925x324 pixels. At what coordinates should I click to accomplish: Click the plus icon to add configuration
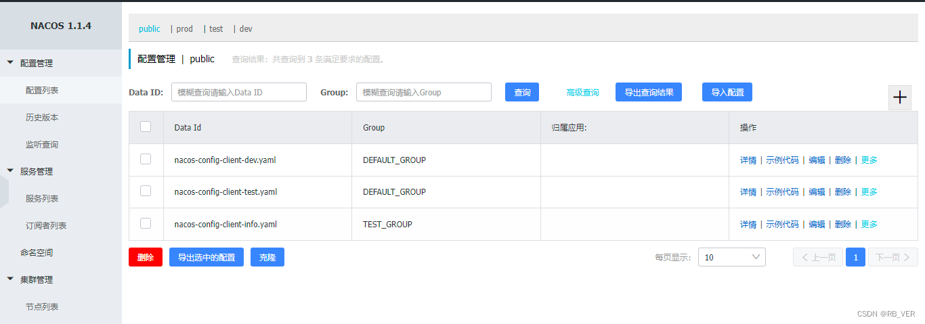coord(900,97)
